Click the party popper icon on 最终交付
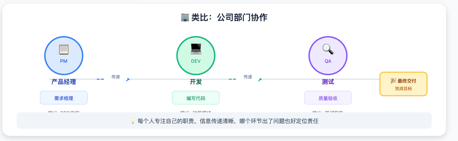Screen dimensions: 458x141 coord(393,81)
